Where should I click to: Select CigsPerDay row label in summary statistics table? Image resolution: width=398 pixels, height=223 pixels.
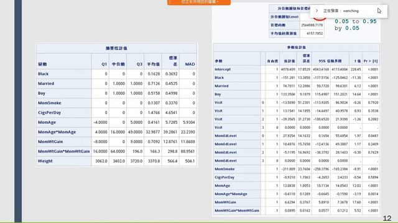coord(49,113)
